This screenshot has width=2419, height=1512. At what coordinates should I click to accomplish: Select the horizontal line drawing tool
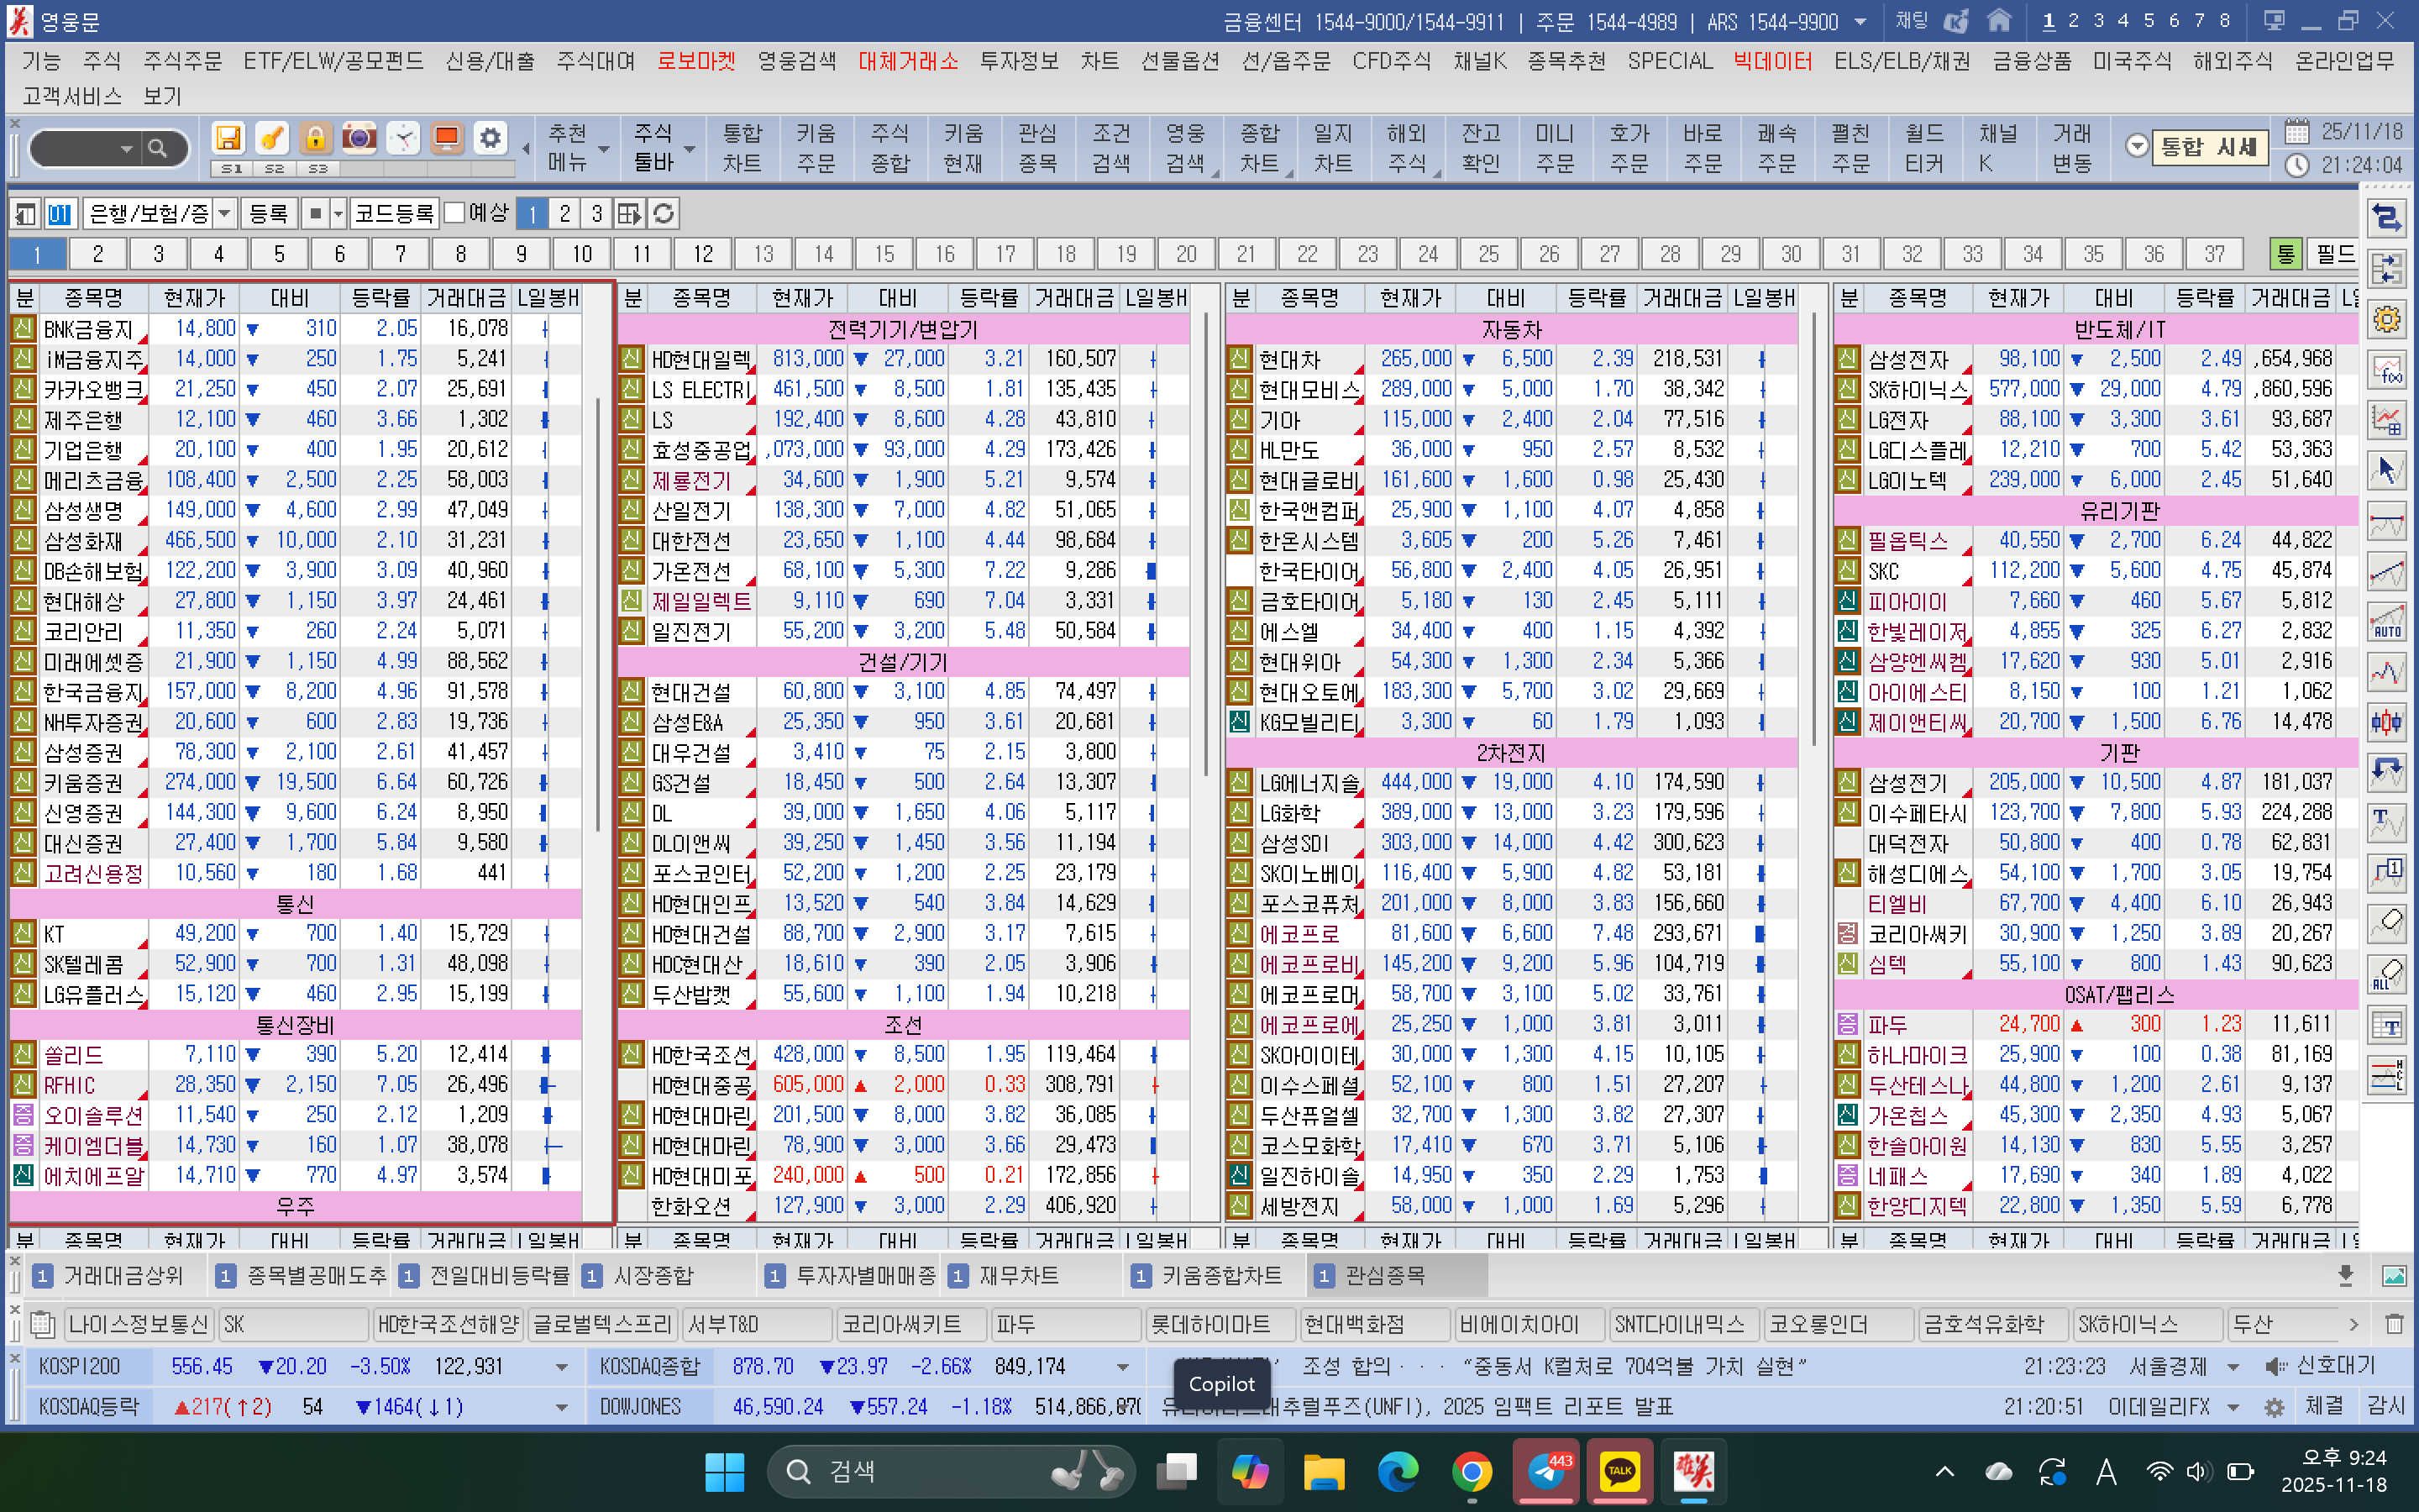2387,522
